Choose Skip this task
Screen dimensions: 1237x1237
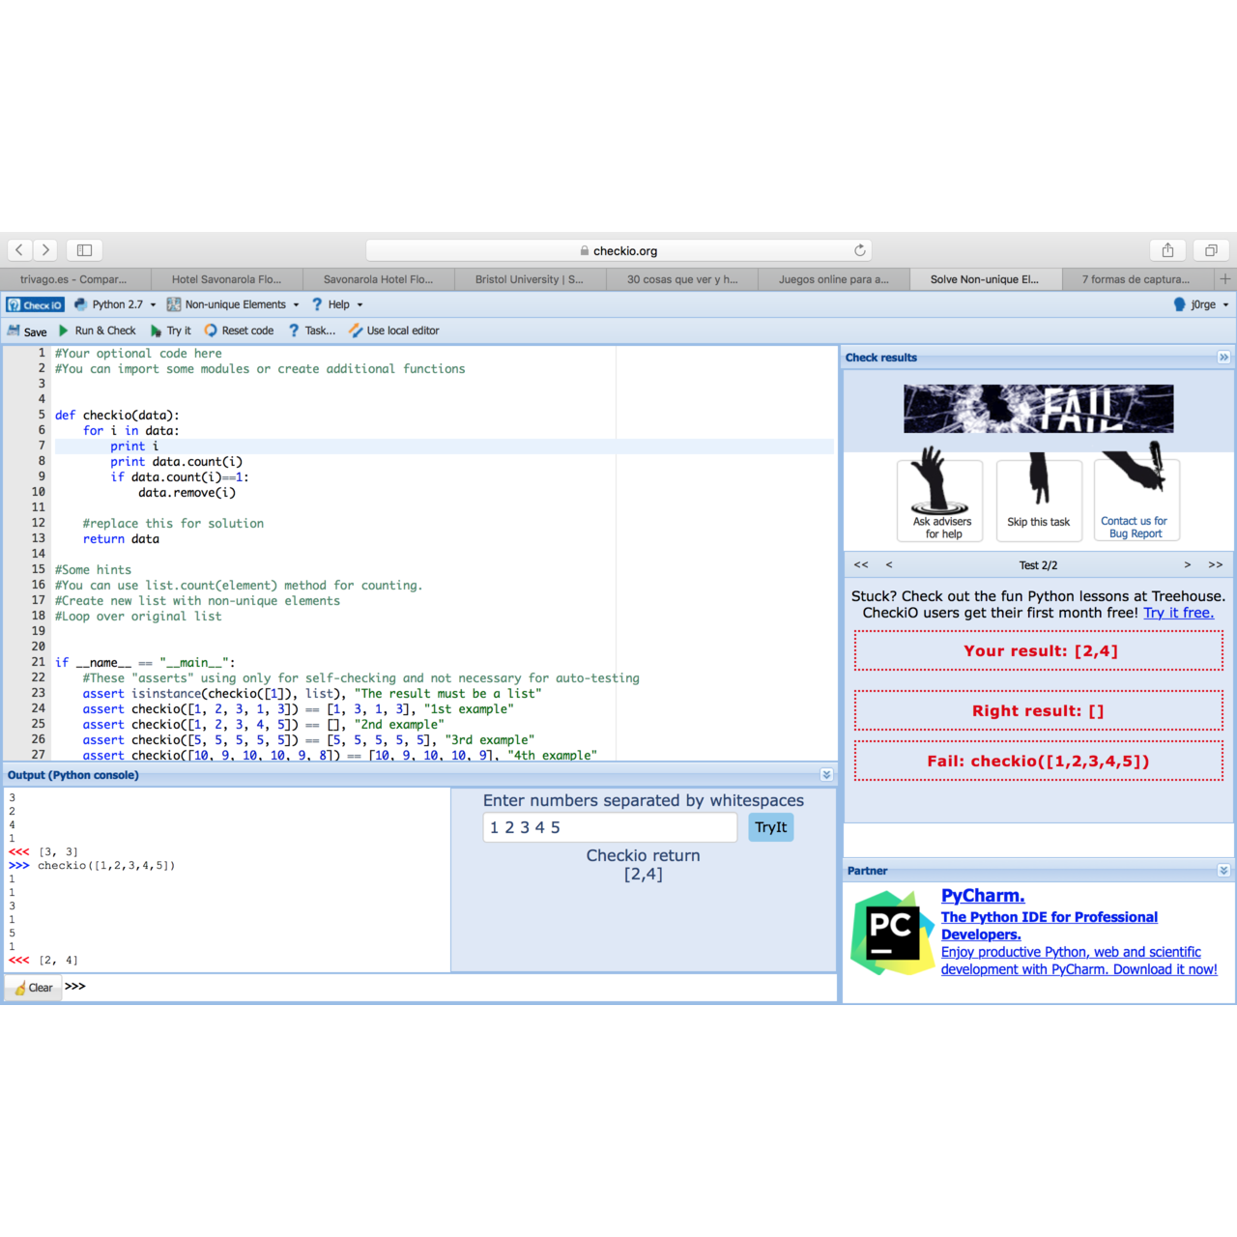pos(1039,500)
